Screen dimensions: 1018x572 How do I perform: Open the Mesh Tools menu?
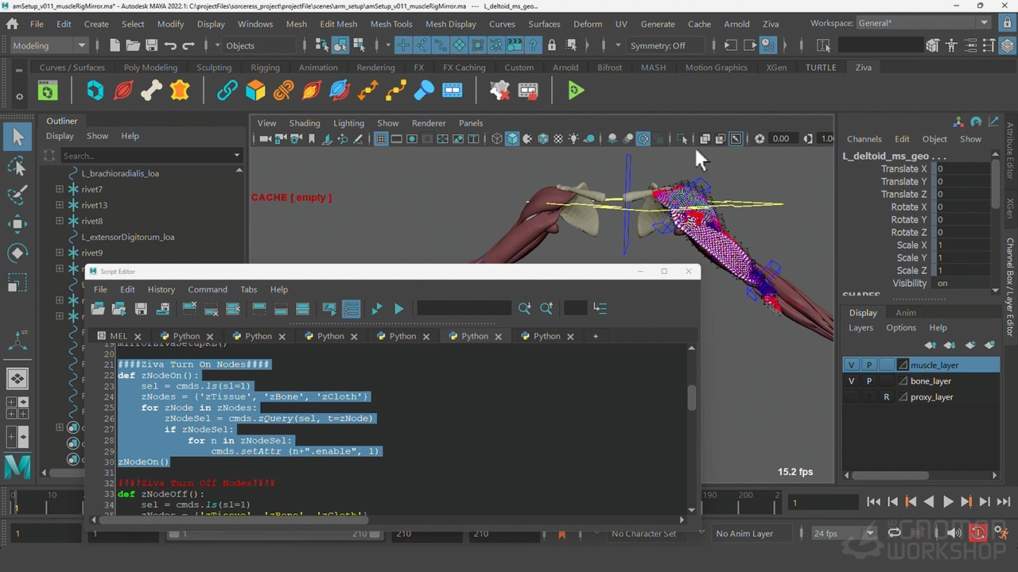[x=391, y=24]
